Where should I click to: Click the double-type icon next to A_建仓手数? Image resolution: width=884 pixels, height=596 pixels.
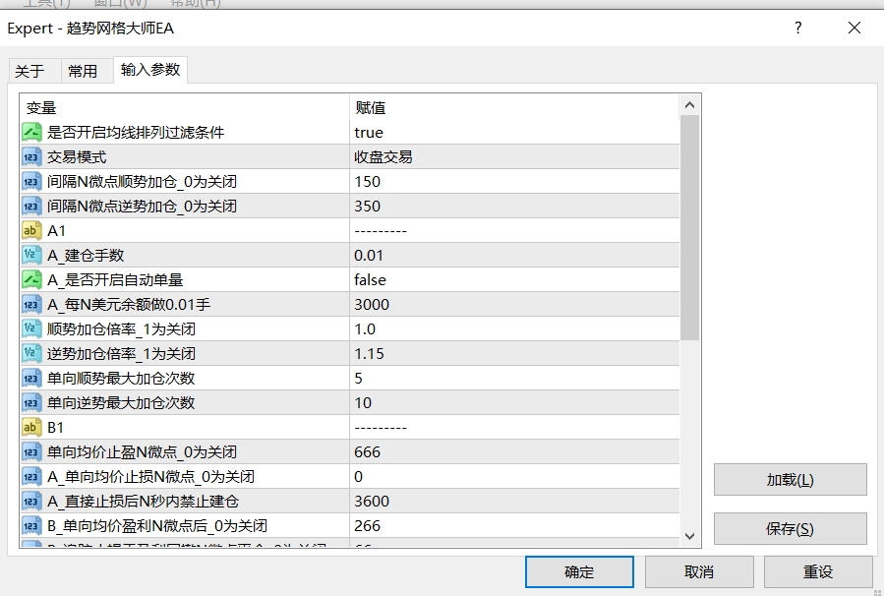[x=31, y=256]
